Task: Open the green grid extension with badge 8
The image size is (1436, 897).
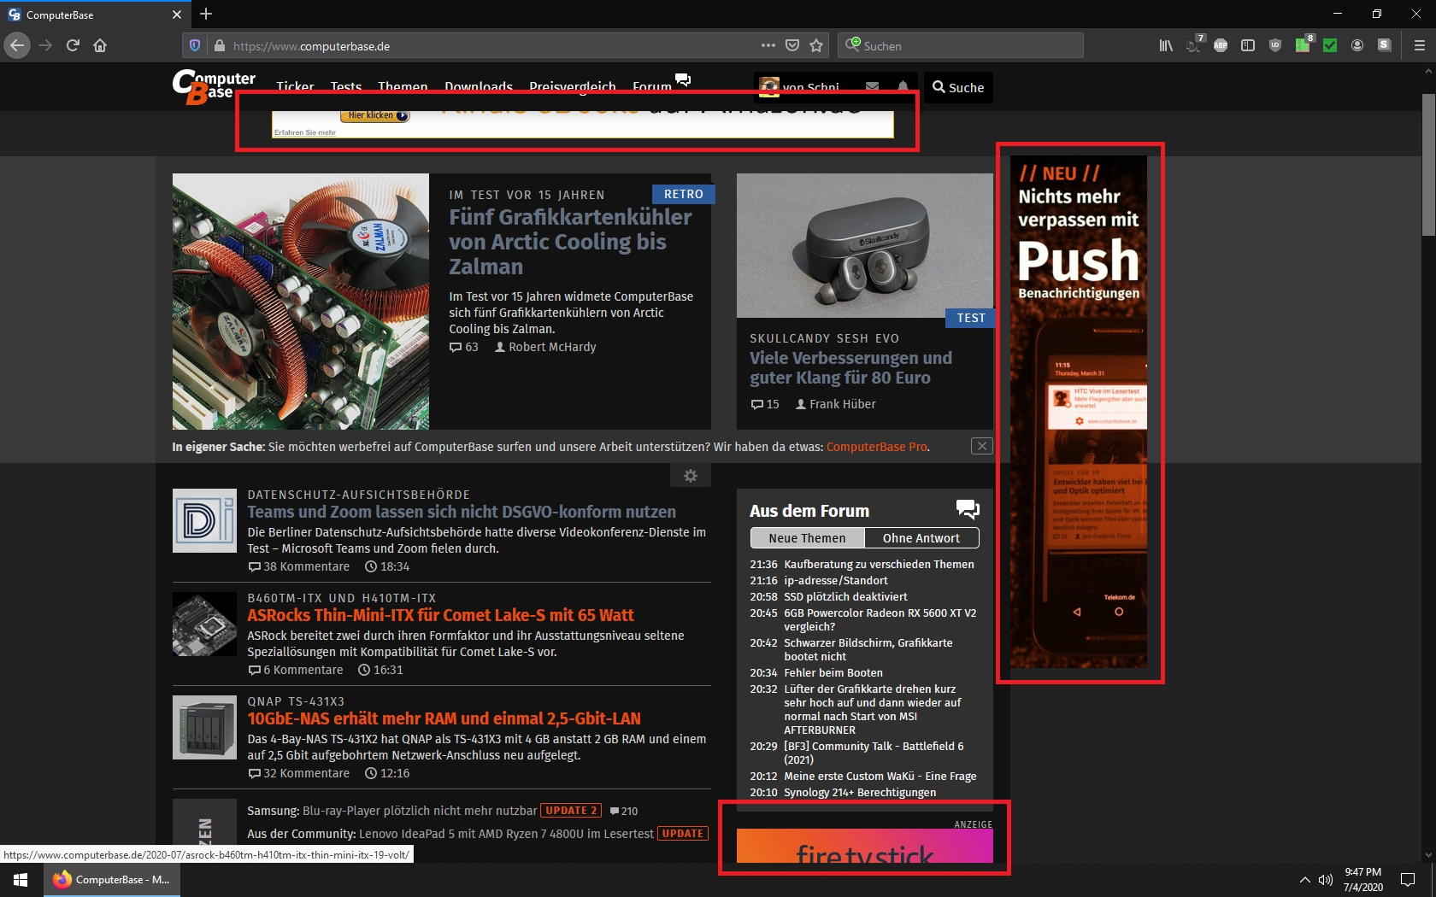Action: coord(1304,44)
